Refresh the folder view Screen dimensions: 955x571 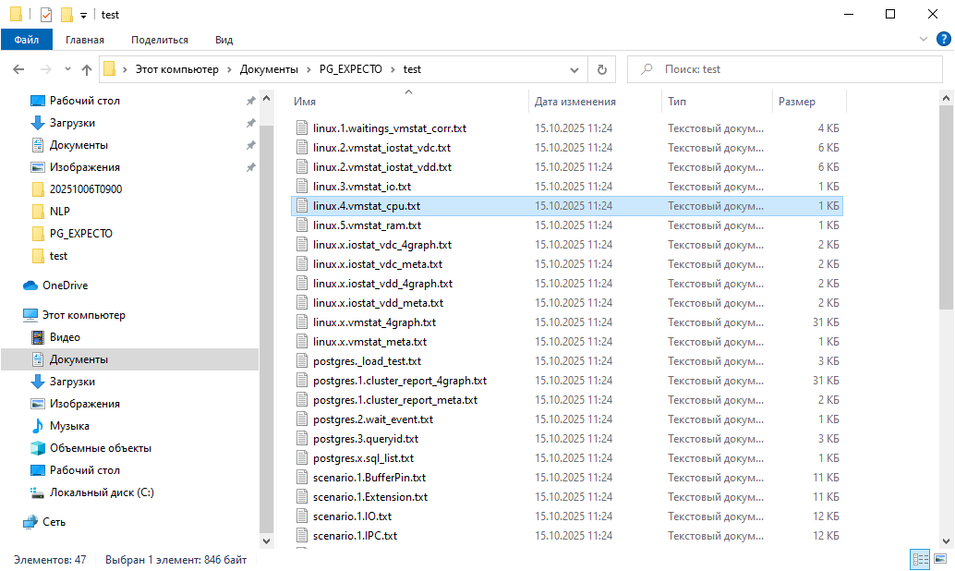[x=602, y=69]
